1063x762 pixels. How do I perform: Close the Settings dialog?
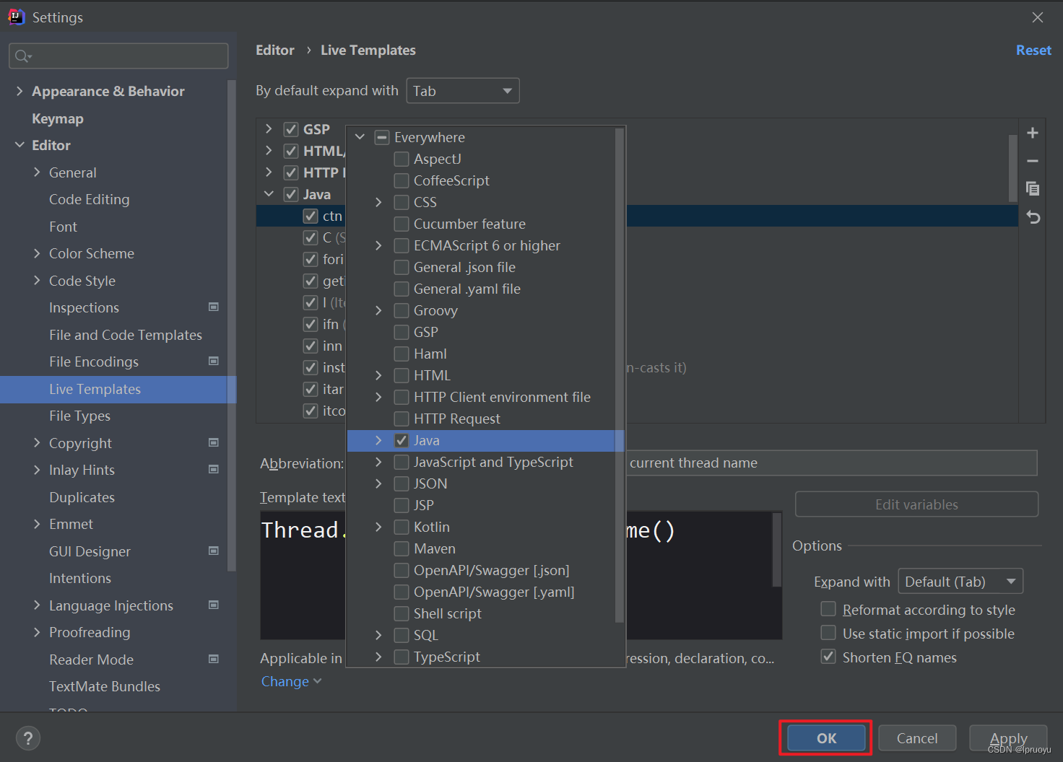(x=1038, y=17)
